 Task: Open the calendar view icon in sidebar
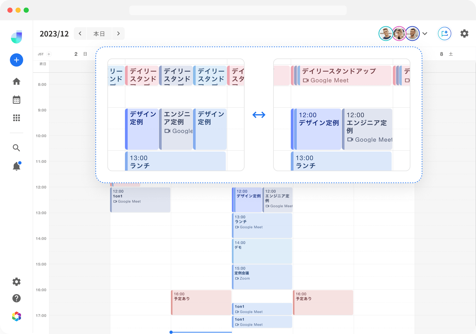tap(16, 100)
